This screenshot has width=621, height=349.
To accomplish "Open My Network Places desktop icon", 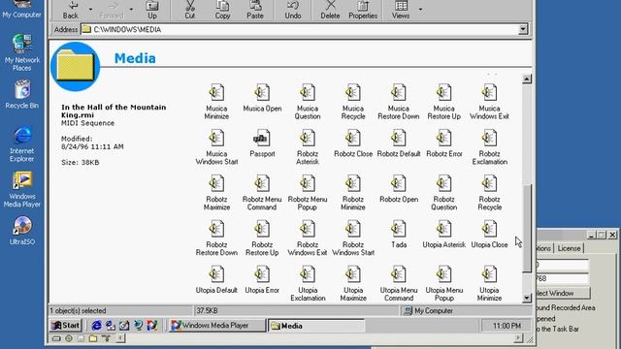I will coord(21,52).
